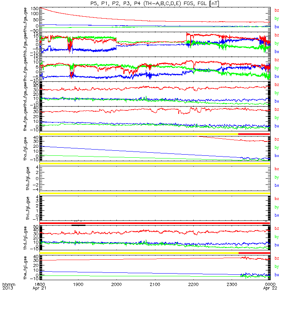290x310 pixels.
Task: Click the by legend of the thd_fgl_gse panel
Action: click(x=277, y=237)
